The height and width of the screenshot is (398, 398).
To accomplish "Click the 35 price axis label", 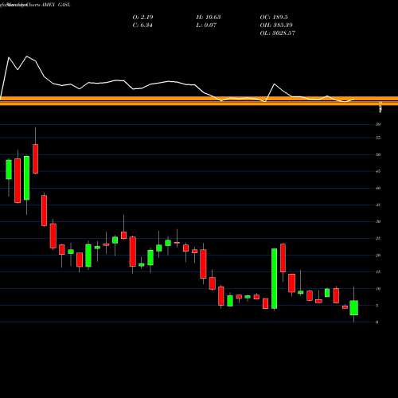I will 378,205.
